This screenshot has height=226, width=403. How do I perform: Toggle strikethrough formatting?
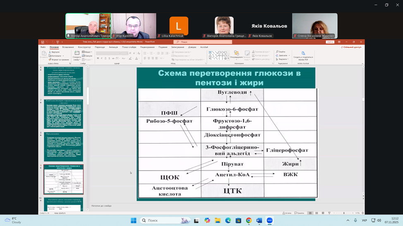click(113, 58)
